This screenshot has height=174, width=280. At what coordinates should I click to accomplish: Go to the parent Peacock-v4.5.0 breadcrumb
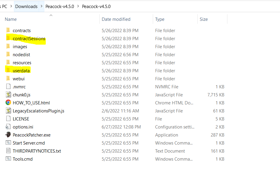(x=60, y=6)
